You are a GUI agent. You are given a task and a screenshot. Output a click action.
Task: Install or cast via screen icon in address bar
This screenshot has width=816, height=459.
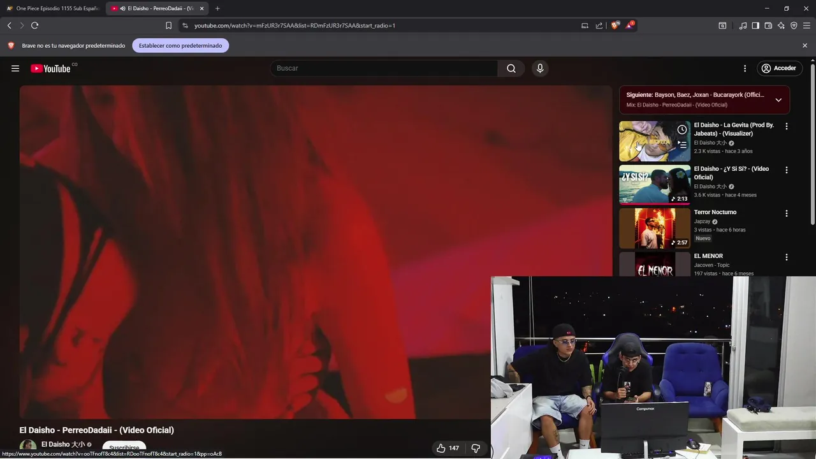tap(585, 25)
